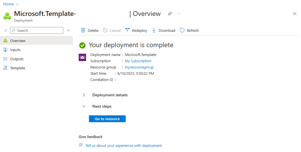Collapse the Next steps section
The height and width of the screenshot is (152, 301).
[84, 107]
